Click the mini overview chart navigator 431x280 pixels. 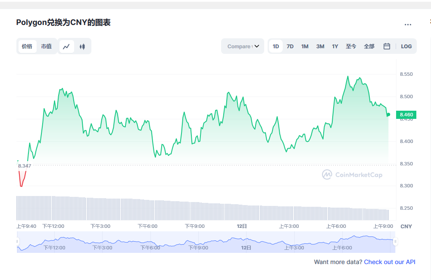[x=206, y=242]
